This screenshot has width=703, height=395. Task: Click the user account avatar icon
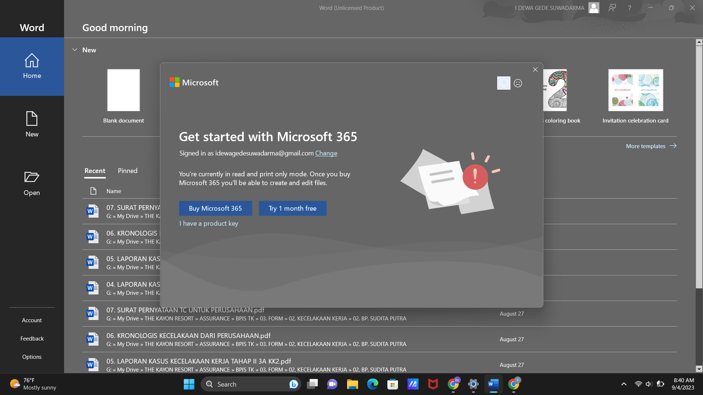pos(594,8)
